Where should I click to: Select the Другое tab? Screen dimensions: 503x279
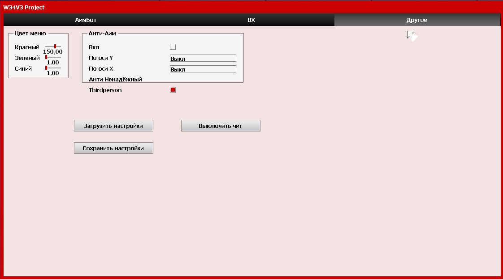(416, 20)
